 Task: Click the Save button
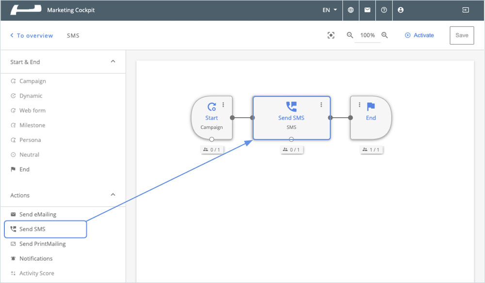[x=462, y=35]
